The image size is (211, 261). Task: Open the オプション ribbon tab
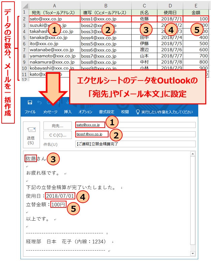pos(85,112)
